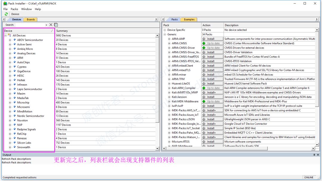Click right tab-scroll arrow in packs pane
Image resolution: width=322 pixels, height=181 pixels.
click(x=317, y=19)
